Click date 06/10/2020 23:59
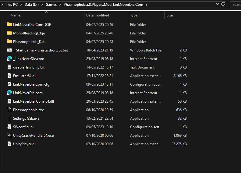This screenshot has height=173, width=241. click(100, 110)
